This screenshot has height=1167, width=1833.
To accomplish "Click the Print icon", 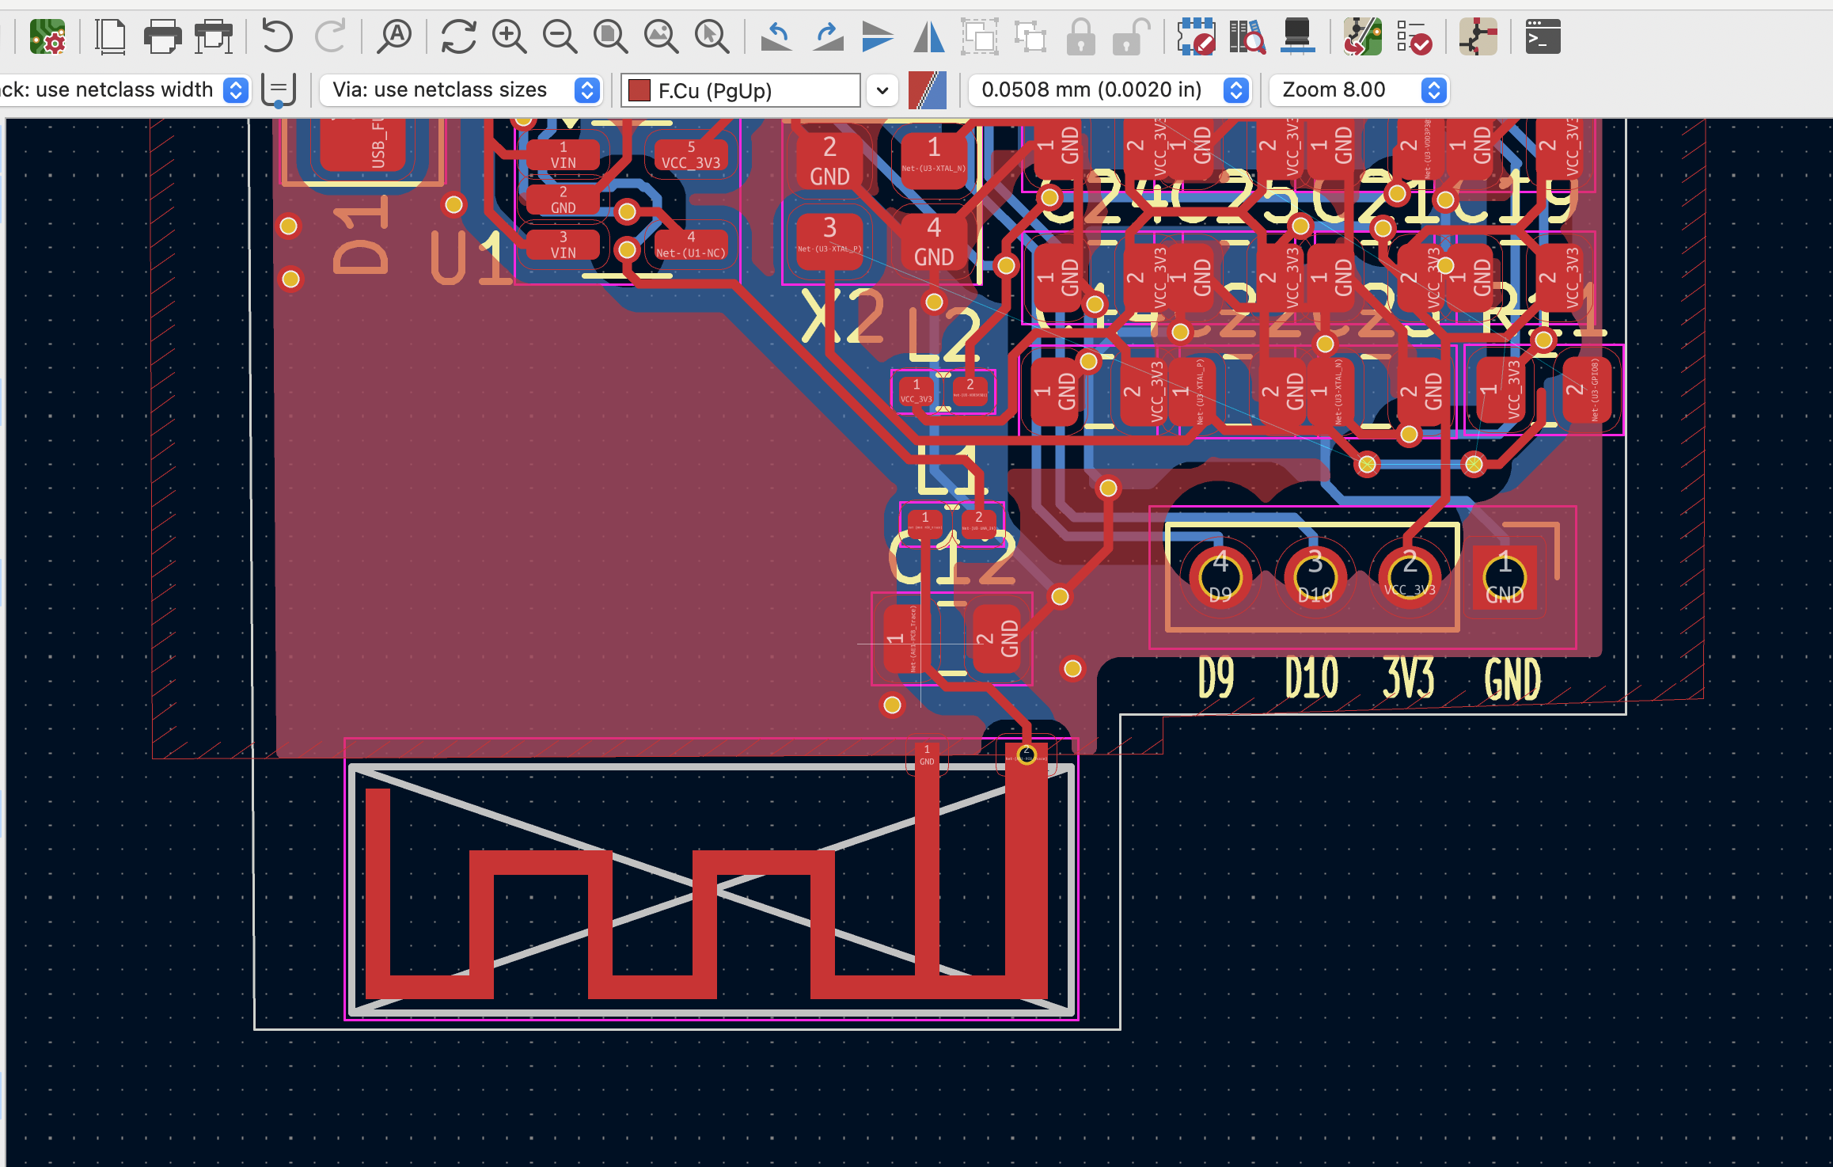I will coord(162,36).
